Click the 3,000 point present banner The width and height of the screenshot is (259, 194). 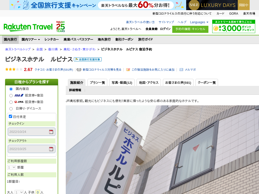(233, 26)
